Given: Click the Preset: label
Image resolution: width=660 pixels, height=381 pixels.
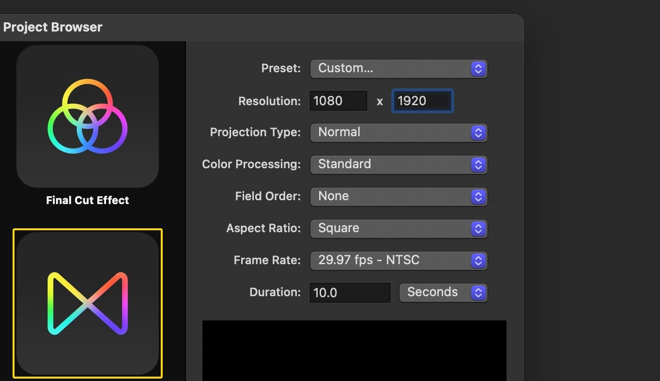Looking at the screenshot, I should point(281,68).
